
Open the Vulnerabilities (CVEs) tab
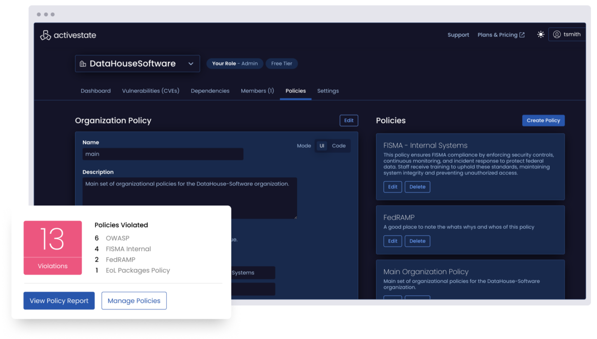[150, 91]
